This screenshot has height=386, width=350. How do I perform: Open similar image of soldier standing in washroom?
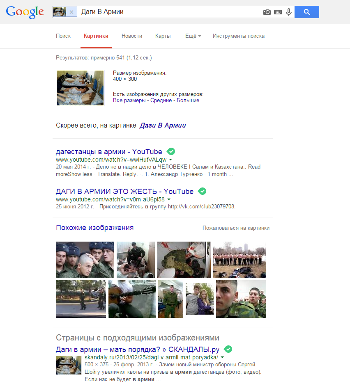tap(136, 260)
